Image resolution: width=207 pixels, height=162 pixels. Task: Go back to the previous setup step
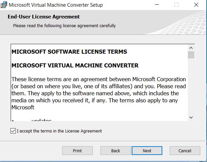[x=116, y=151]
